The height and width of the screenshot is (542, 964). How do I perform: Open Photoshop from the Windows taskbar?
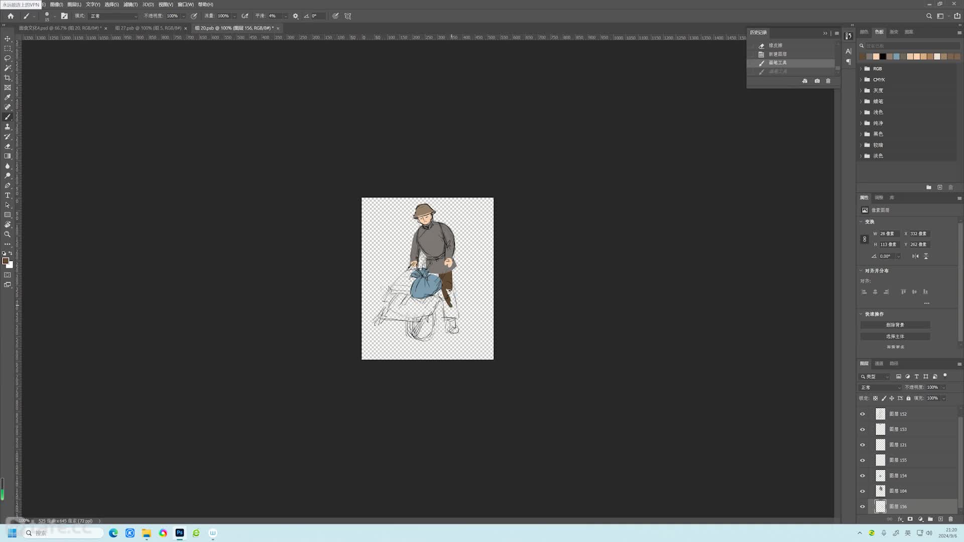coord(180,533)
